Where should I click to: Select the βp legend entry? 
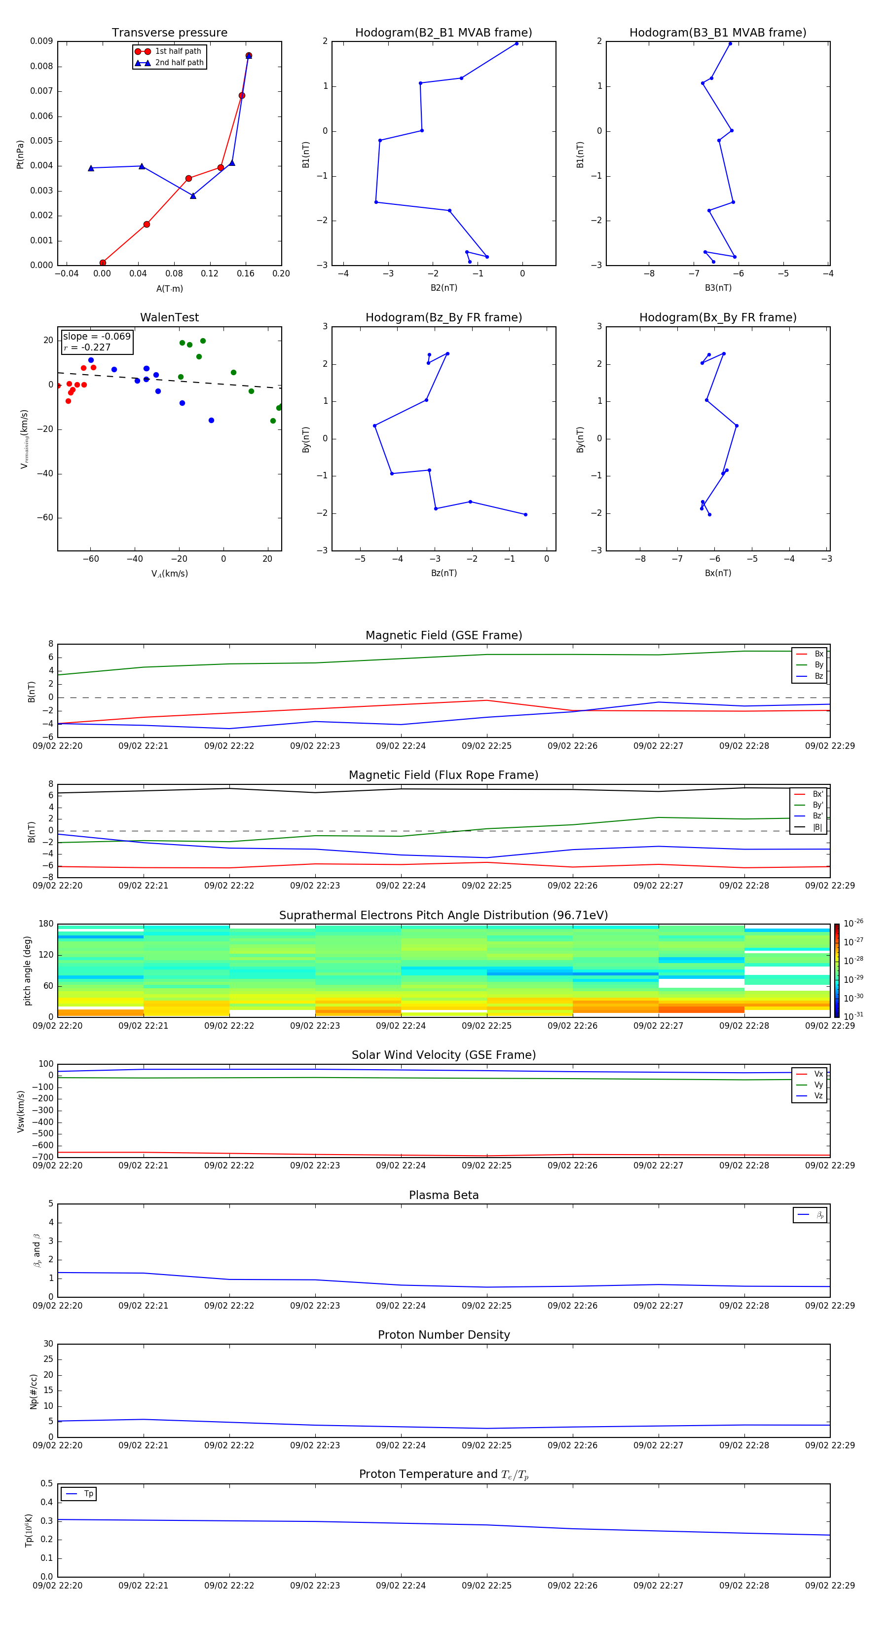(810, 1215)
